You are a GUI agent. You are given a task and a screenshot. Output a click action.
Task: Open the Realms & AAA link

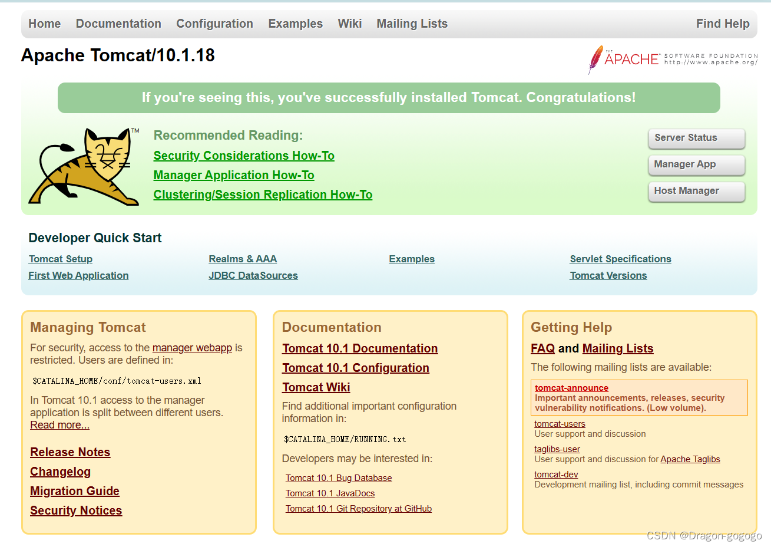pos(243,259)
